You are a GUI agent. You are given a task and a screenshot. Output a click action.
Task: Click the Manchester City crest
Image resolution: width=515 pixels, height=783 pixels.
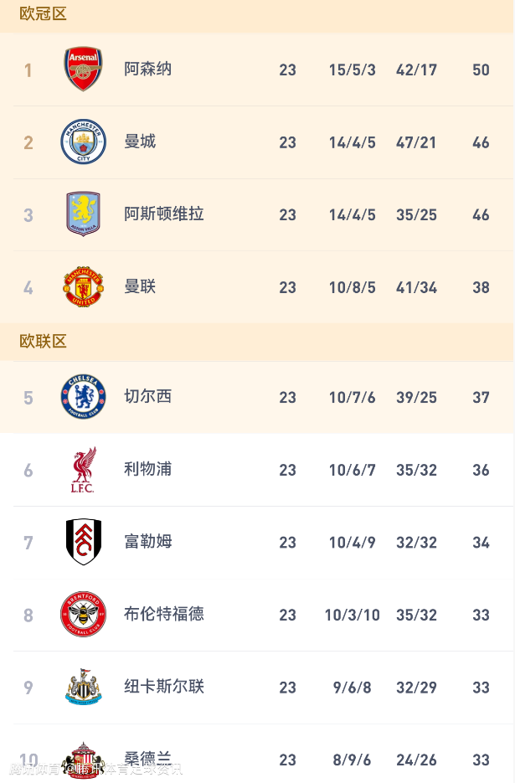(x=83, y=142)
